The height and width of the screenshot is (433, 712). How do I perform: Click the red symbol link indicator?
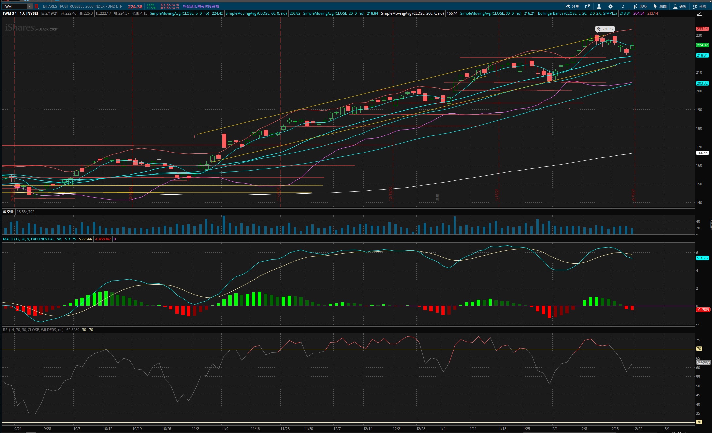36,6
